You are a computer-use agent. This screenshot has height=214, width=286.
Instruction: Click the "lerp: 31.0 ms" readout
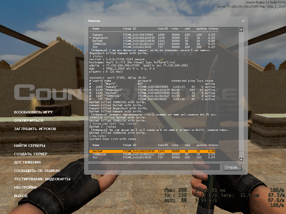tap(240, 195)
